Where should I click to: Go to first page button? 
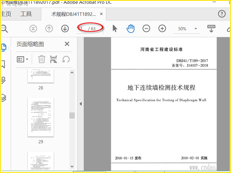point(33,29)
